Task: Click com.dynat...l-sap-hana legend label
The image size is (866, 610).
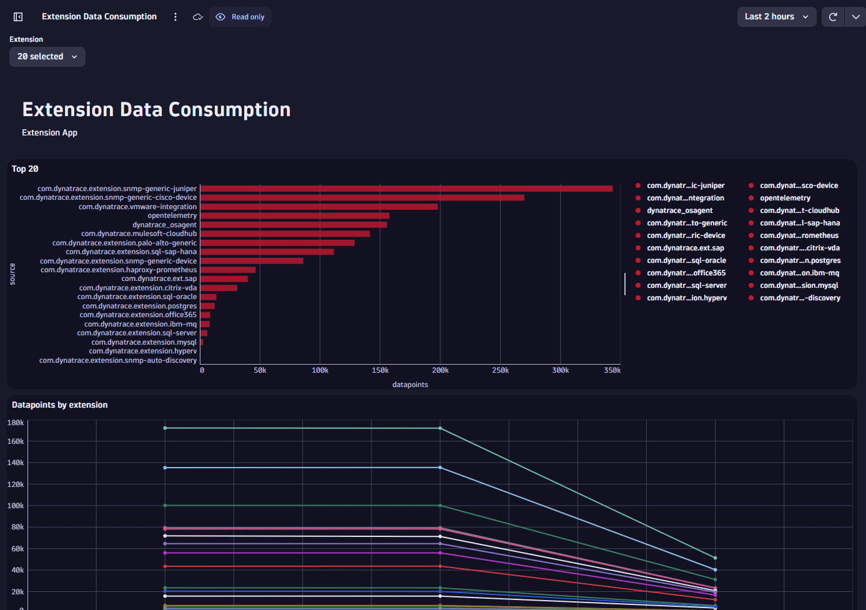Action: click(800, 223)
